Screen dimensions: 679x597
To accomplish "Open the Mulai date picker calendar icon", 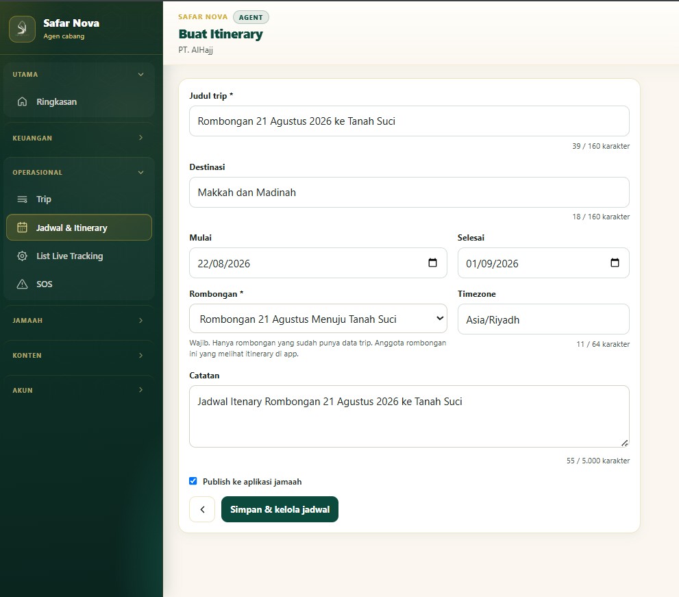I will pyautogui.click(x=432, y=263).
